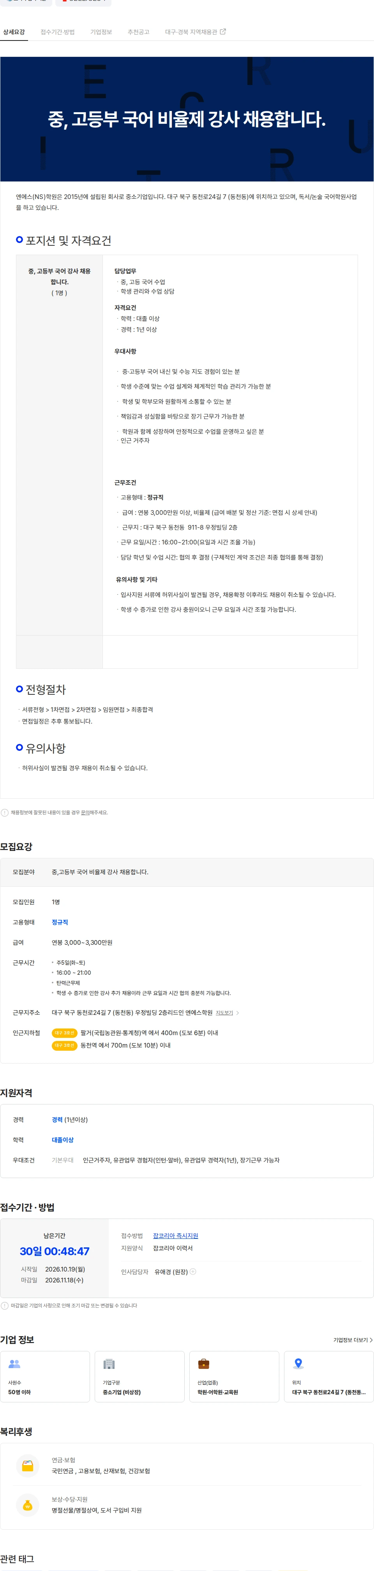Click the 산업(업종) briefcase icon
Image resolution: width=374 pixels, height=1571 pixels.
204,1364
